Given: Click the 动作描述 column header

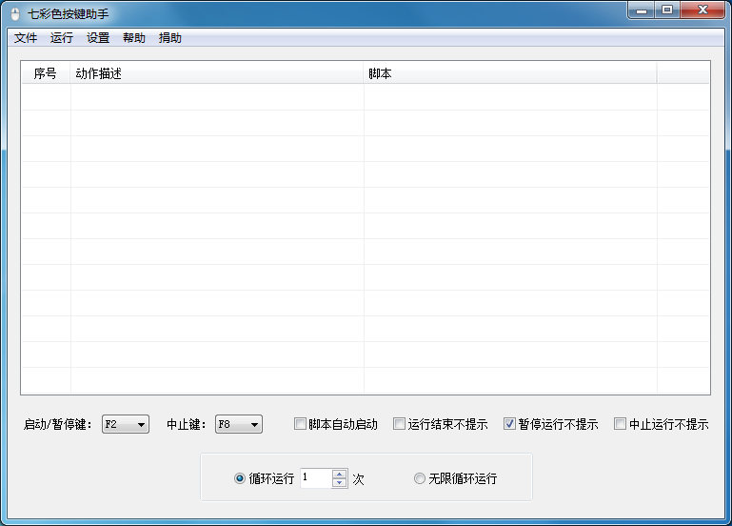Looking at the screenshot, I should (217, 73).
